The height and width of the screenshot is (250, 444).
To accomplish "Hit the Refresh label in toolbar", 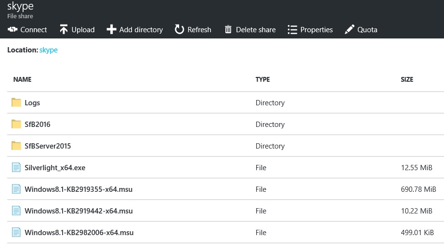I will coord(199,29).
